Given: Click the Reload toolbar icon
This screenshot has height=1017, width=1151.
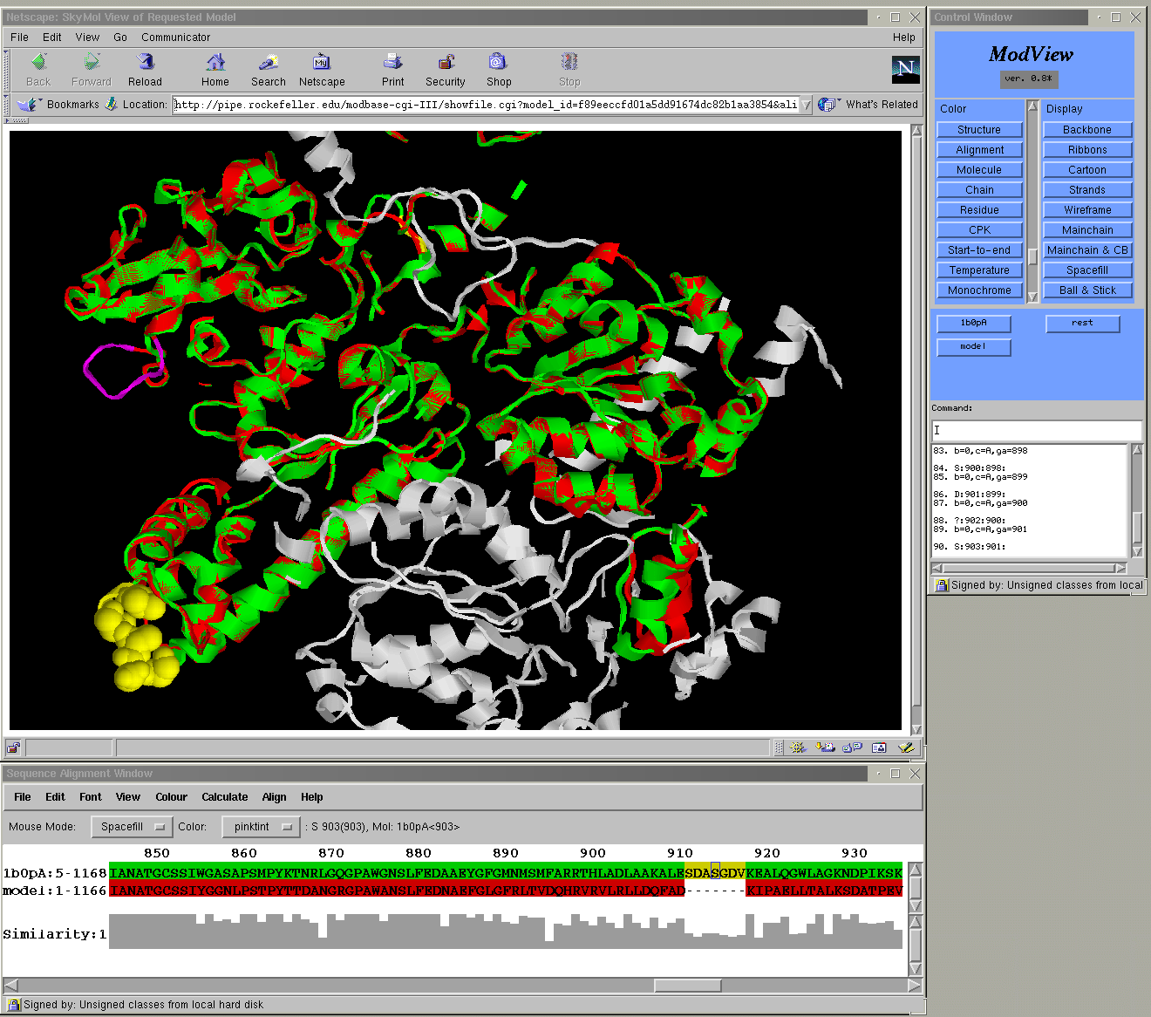Looking at the screenshot, I should [x=145, y=63].
